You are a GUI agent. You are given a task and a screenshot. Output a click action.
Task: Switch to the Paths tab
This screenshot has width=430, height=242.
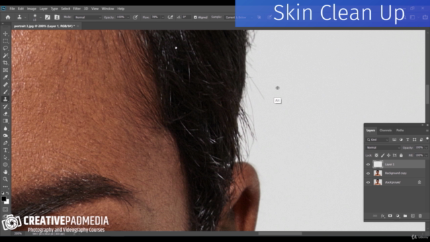(400, 130)
